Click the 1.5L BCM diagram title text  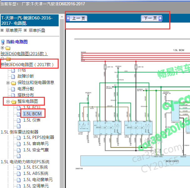179,50
